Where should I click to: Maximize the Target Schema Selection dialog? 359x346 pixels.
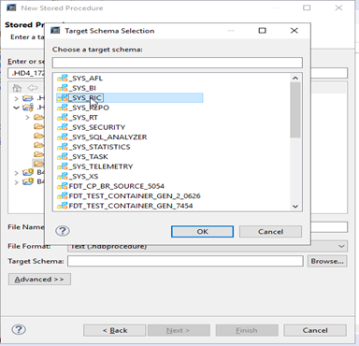pyautogui.click(x=262, y=31)
